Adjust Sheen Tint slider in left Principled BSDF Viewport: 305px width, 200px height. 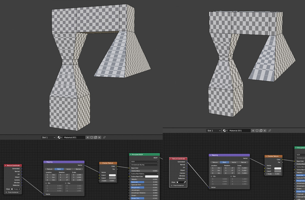pyautogui.click(x=144, y=198)
